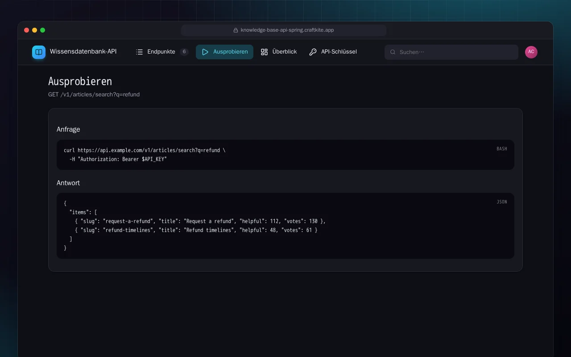The width and height of the screenshot is (571, 357).
Task: Click the Wissensdatenbank-API book logo icon
Action: pyautogui.click(x=39, y=52)
